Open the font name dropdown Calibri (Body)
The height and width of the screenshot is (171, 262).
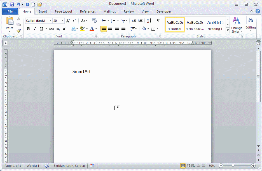click(x=51, y=21)
